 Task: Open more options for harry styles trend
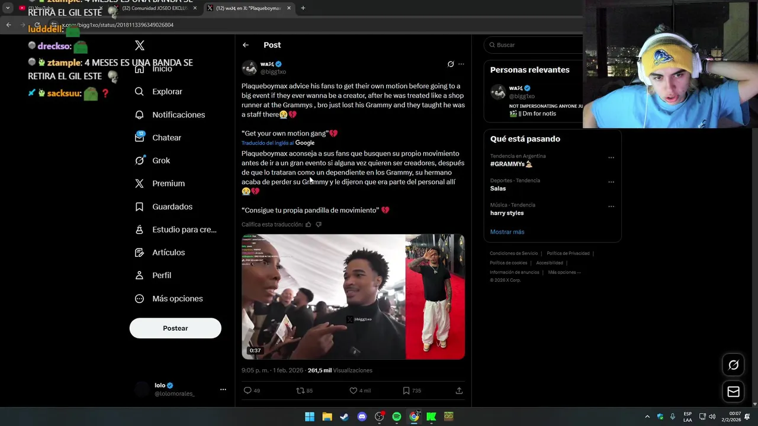611,206
